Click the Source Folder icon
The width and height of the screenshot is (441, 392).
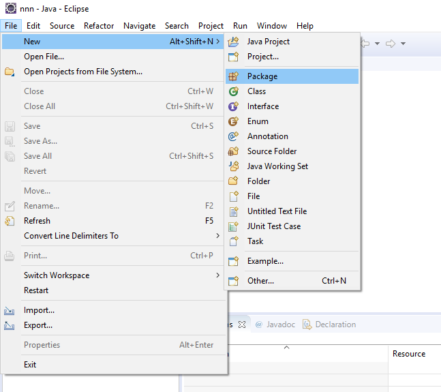coord(233,151)
